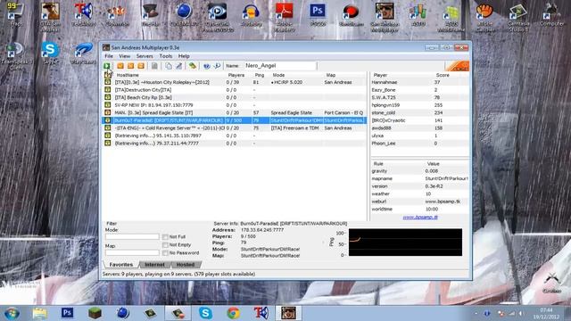Open the View menu

(125, 56)
